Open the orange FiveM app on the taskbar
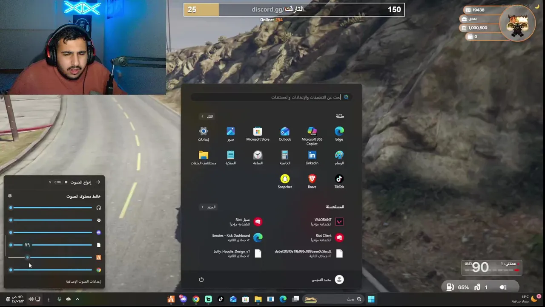 click(171, 299)
